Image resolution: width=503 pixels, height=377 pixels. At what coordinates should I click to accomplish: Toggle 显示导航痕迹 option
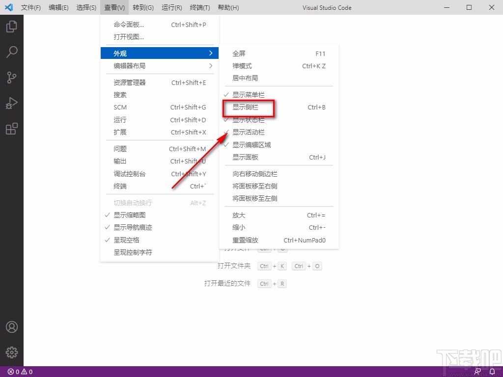160,228
